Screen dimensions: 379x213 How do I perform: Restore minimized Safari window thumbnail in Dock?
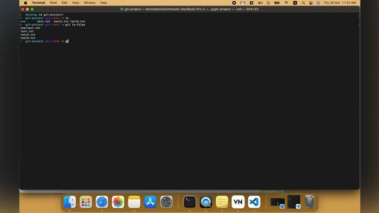(x=278, y=203)
